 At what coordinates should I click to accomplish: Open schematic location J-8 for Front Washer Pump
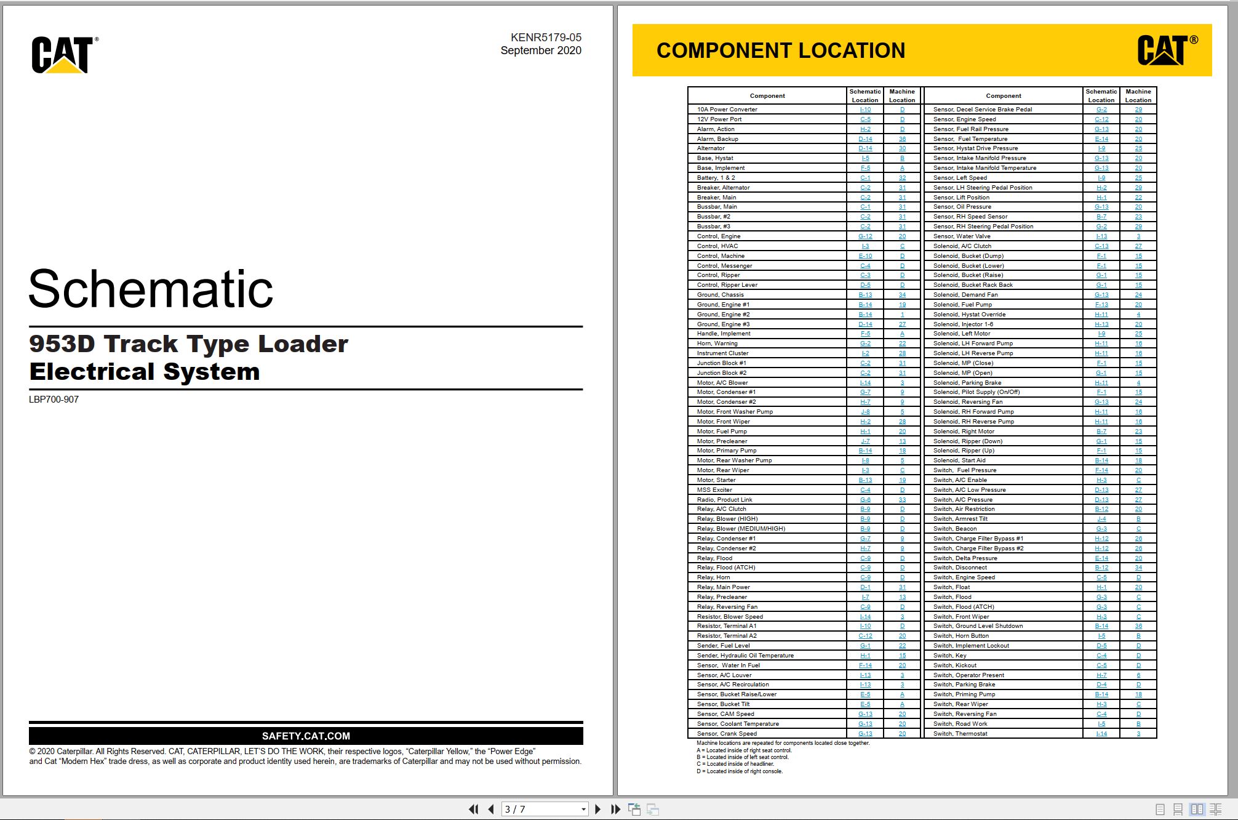[865, 412]
